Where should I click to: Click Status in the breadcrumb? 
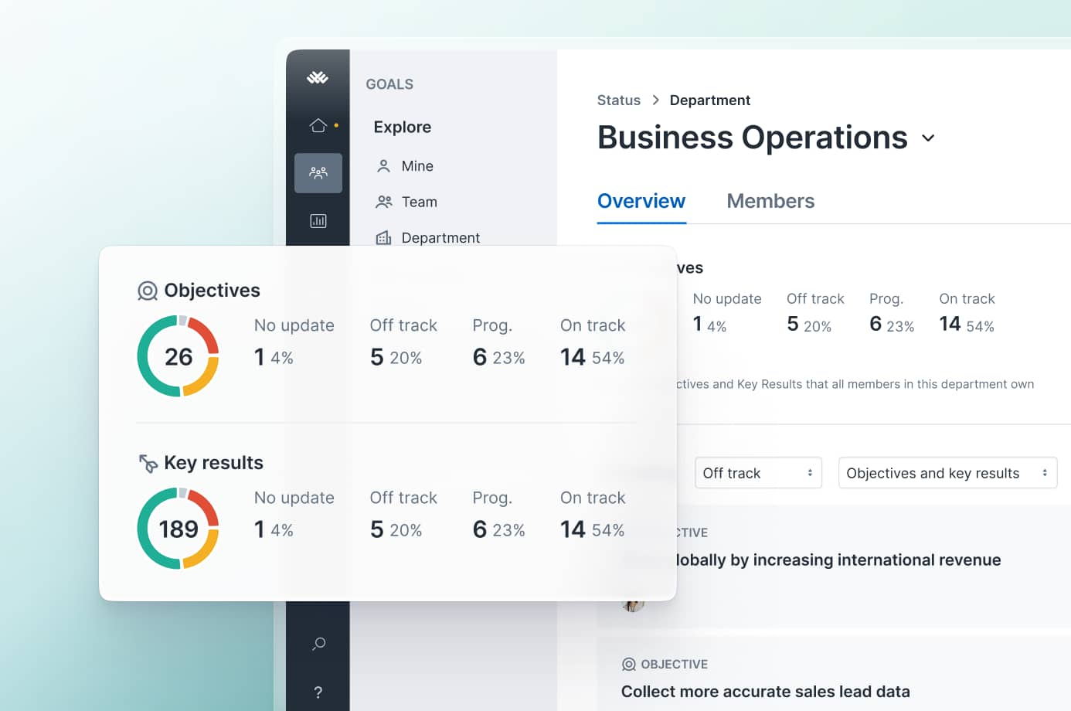618,100
